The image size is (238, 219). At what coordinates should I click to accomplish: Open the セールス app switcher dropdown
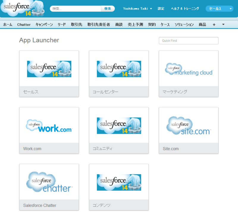(x=219, y=9)
